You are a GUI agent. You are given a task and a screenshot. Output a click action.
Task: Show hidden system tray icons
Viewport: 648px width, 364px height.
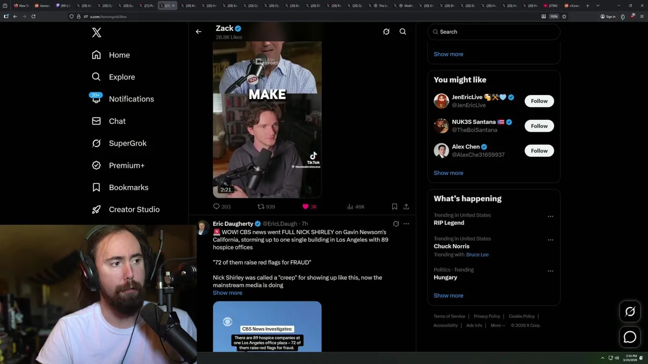coord(602,358)
